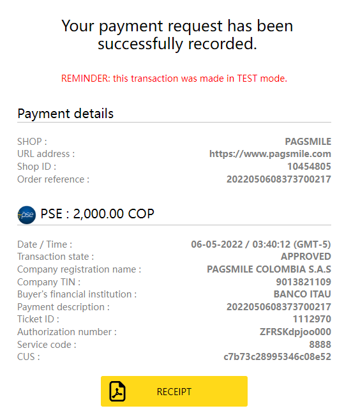Image resolution: width=344 pixels, height=413 pixels.
Task: Click the red TEST mode reminder text
Action: [174, 79]
